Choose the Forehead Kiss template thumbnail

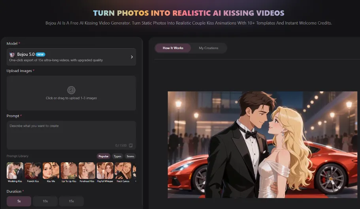pos(87,171)
